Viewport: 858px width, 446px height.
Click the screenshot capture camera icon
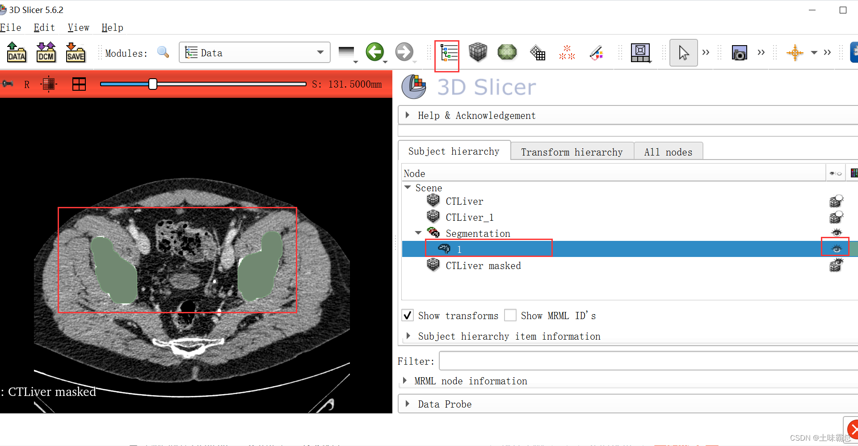pos(740,53)
